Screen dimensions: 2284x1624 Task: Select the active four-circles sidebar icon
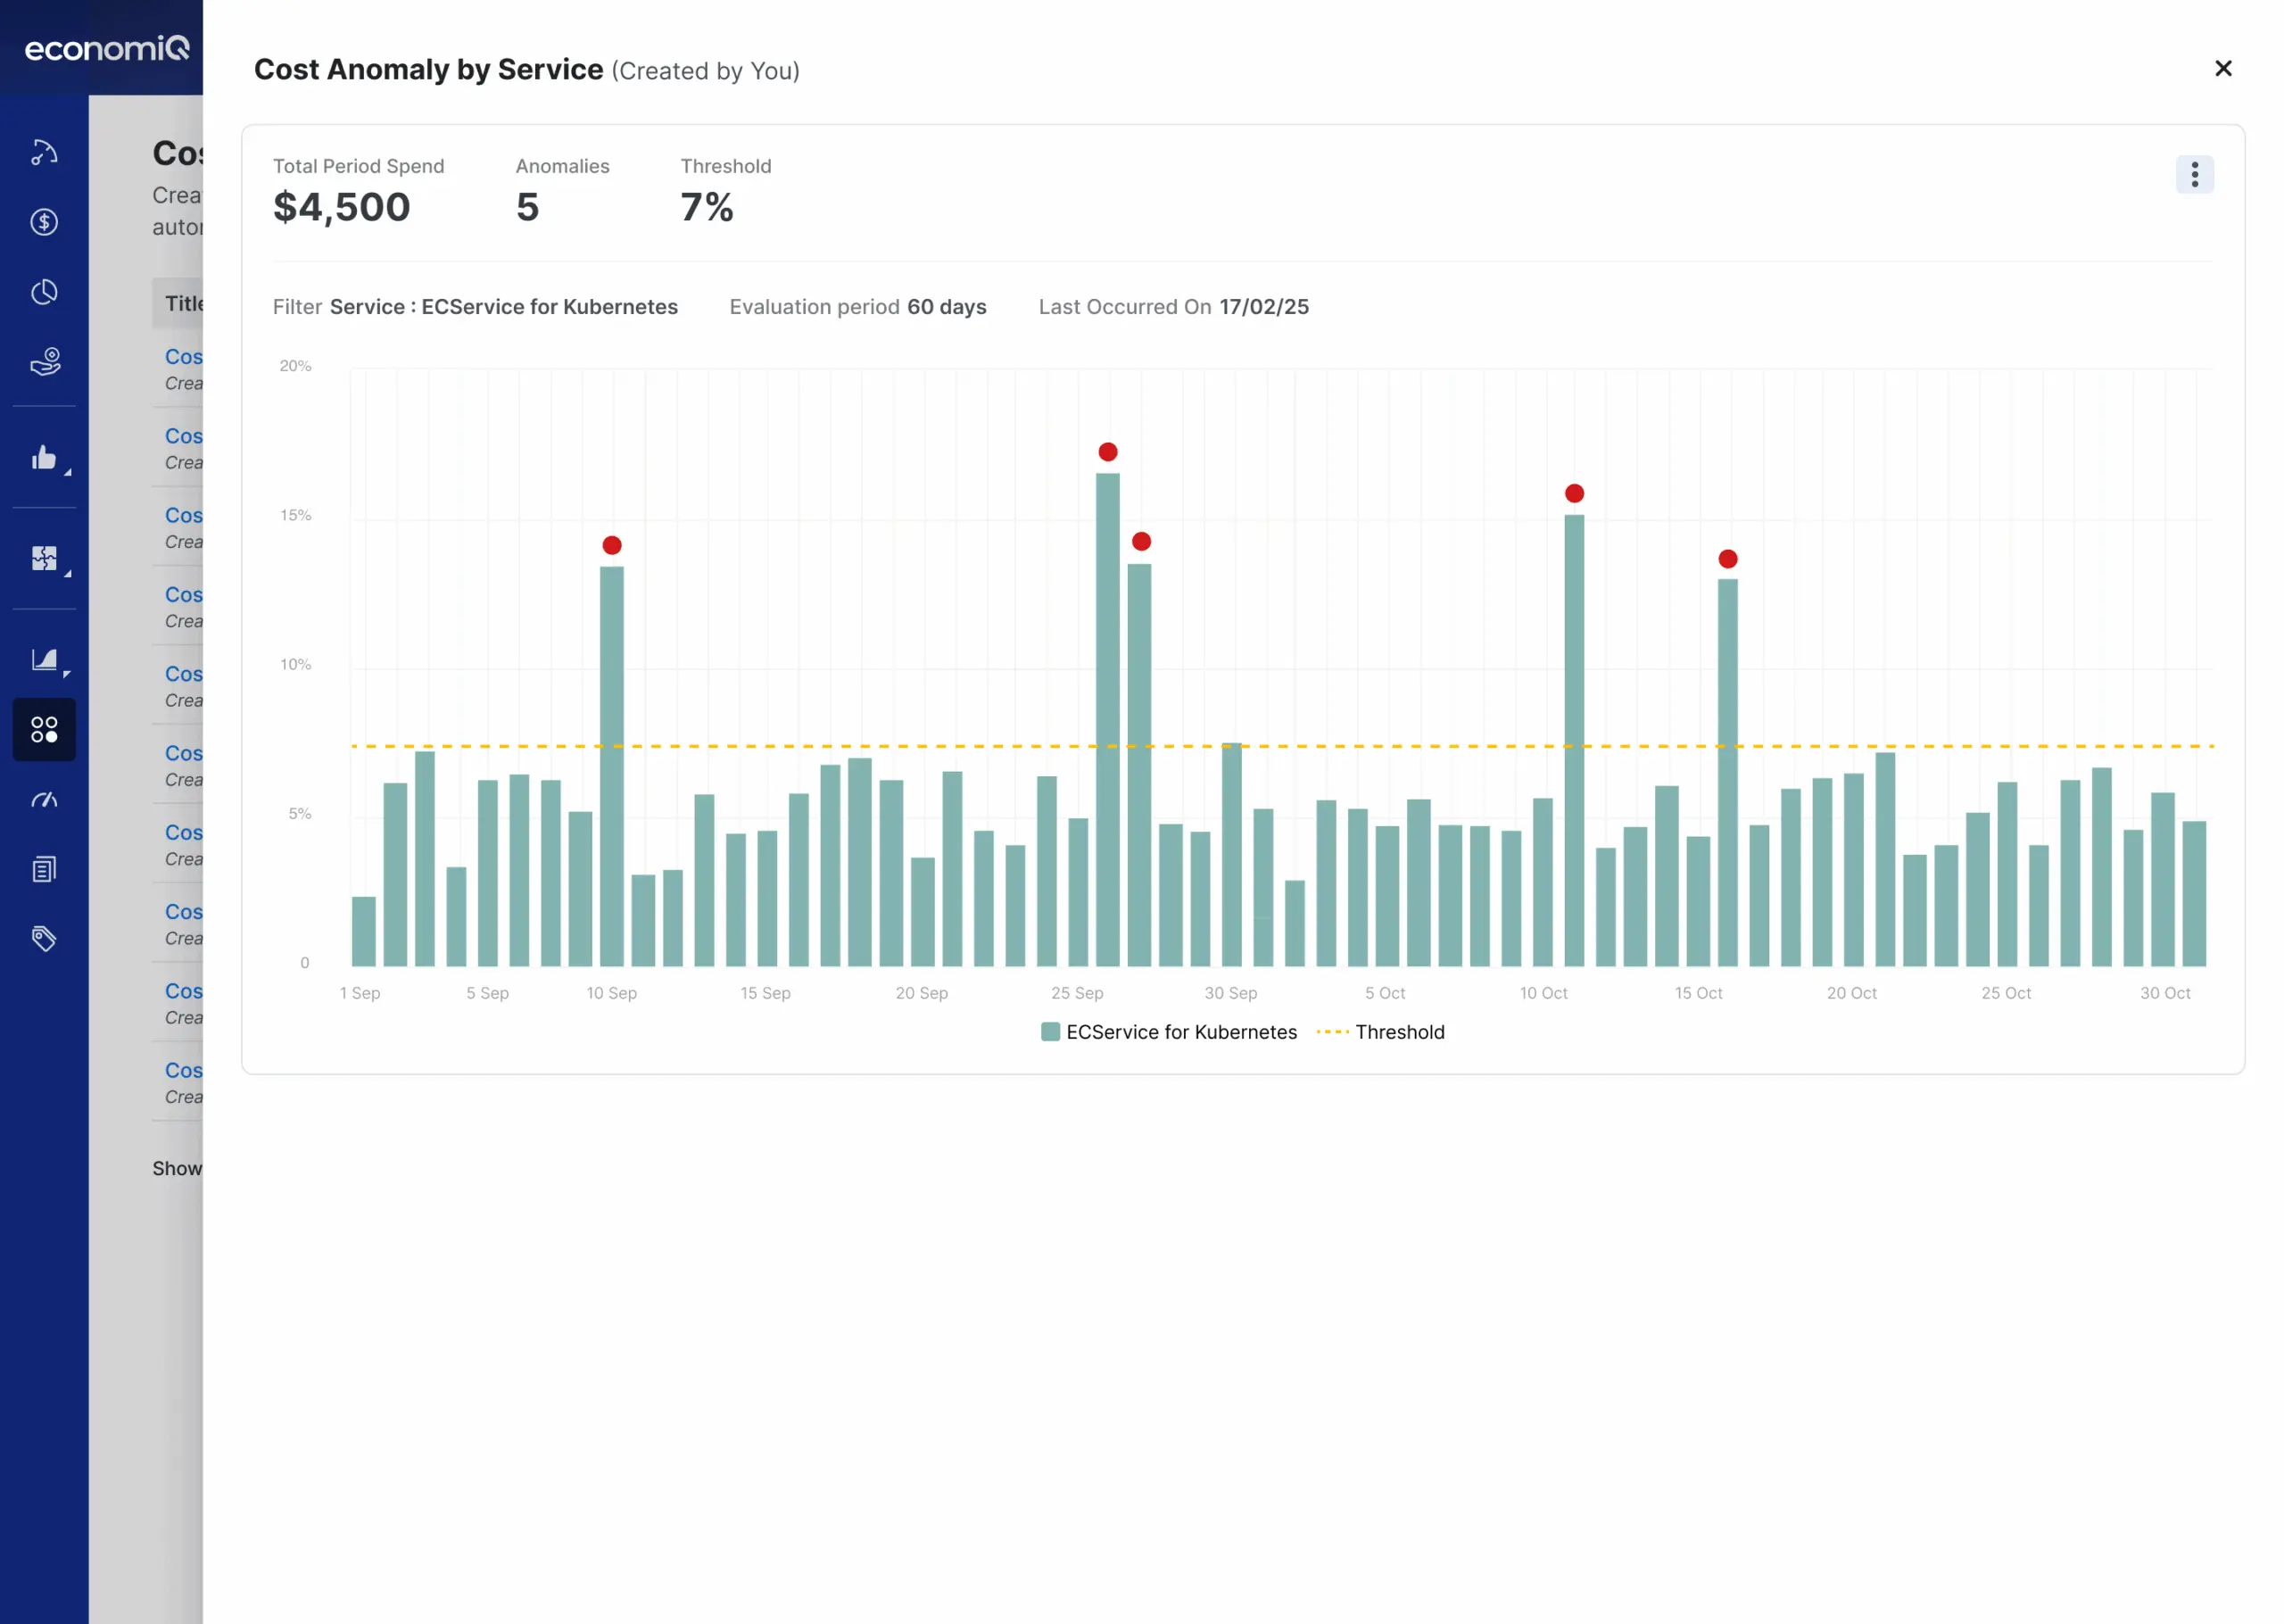click(x=44, y=729)
